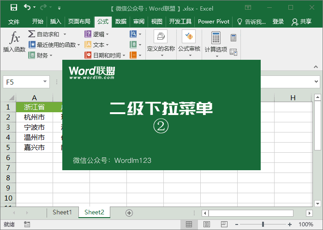
Task: Select row 8 header
Action: pos(8,178)
